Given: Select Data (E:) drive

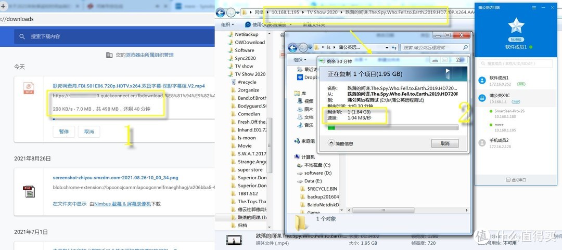Looking at the screenshot, I should click(x=310, y=181).
